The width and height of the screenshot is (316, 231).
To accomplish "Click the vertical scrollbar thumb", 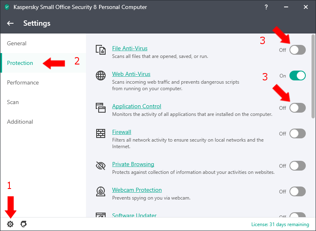I will pos(313,76).
